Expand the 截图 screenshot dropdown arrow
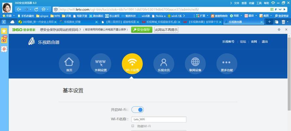 pyautogui.click(x=271, y=16)
